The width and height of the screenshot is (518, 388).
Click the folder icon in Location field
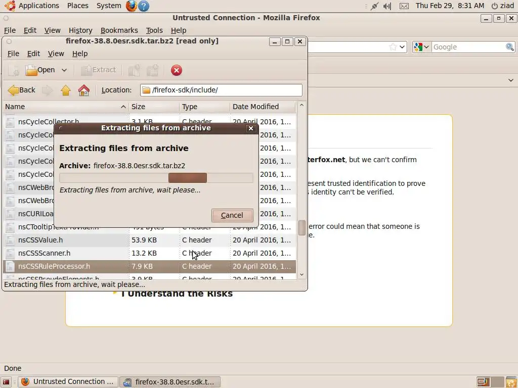coord(146,90)
